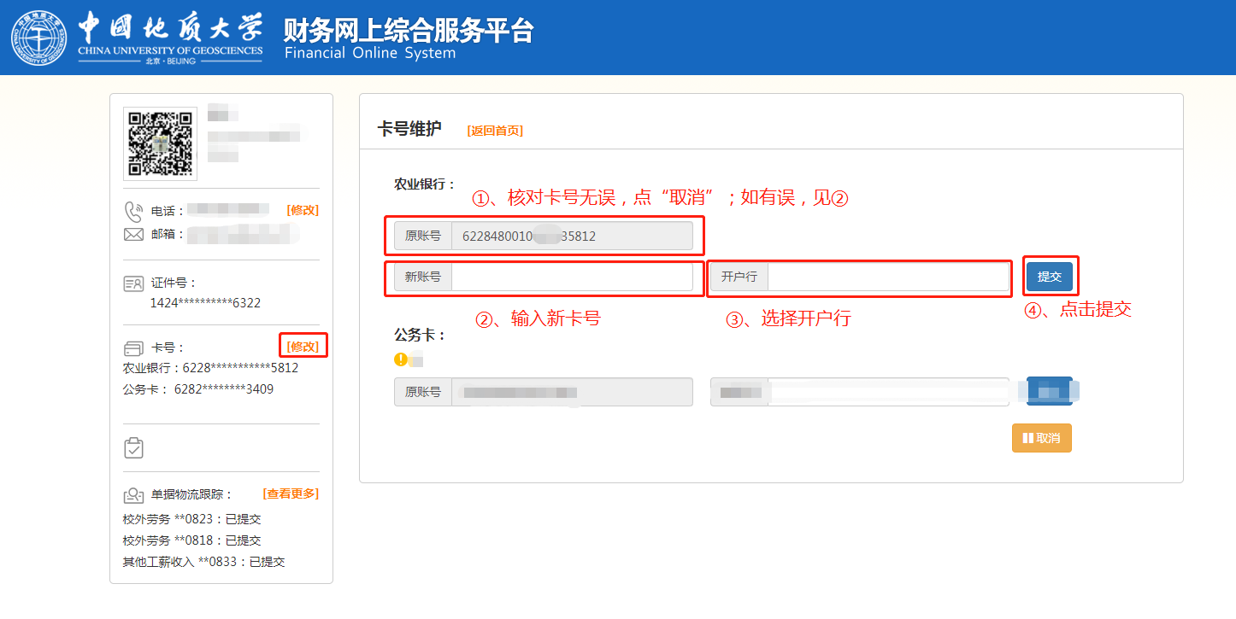Select text 其他工薪收入 **0833：已提交
The height and width of the screenshot is (619, 1236).
(204, 562)
